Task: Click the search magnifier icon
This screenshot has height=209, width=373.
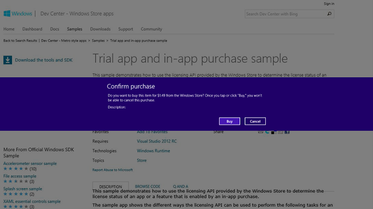Action: (x=329, y=14)
